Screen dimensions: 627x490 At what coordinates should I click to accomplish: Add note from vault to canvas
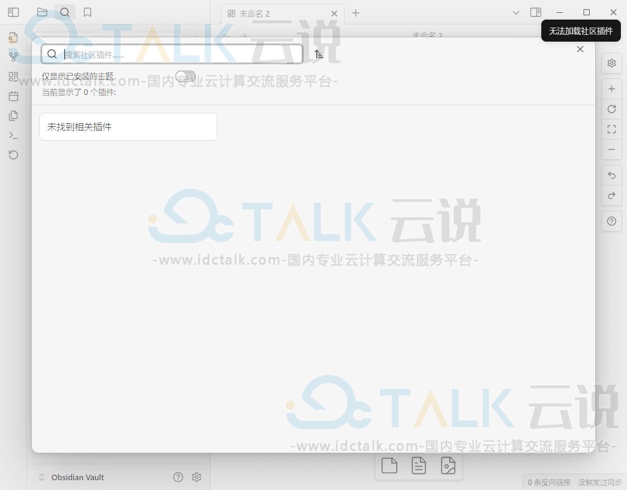(419, 466)
